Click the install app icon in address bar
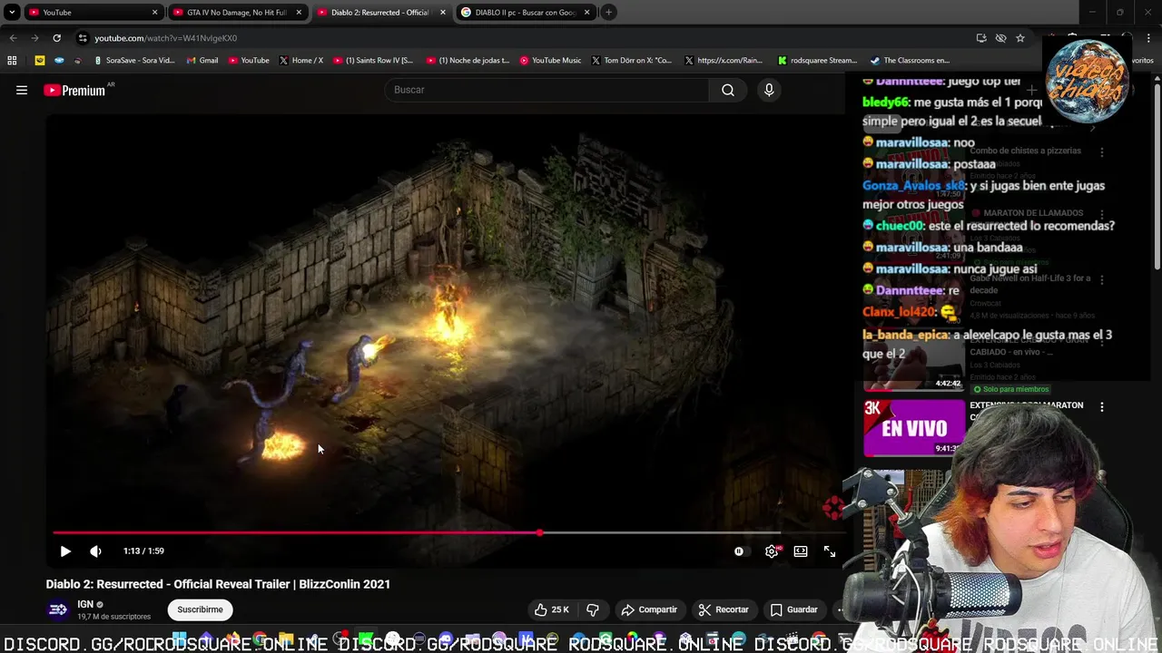The width and height of the screenshot is (1162, 653). point(981,38)
